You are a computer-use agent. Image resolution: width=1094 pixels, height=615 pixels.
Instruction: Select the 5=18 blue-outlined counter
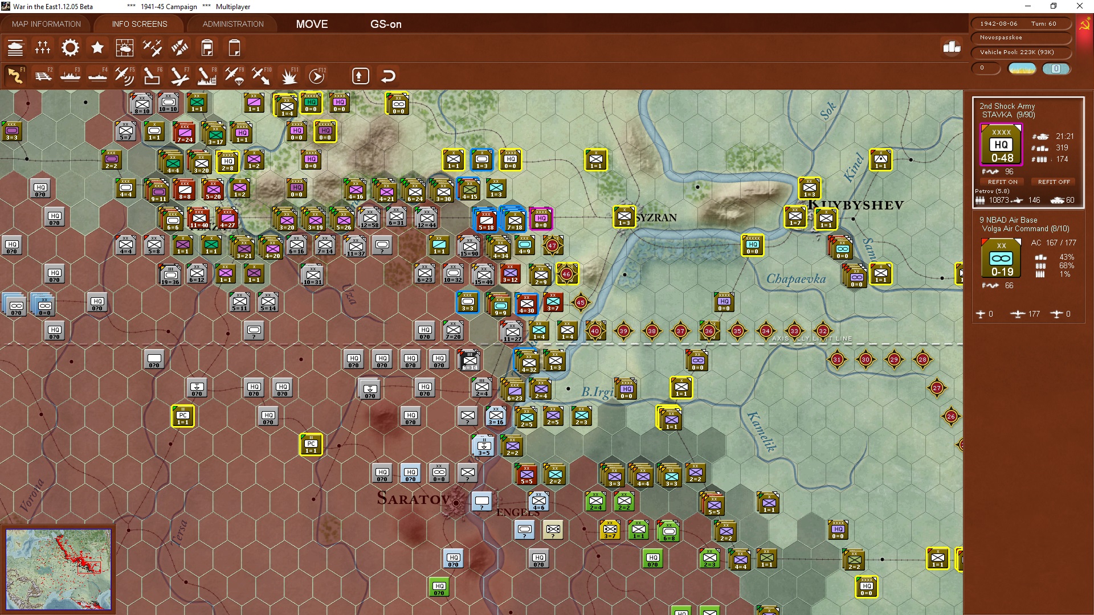486,220
